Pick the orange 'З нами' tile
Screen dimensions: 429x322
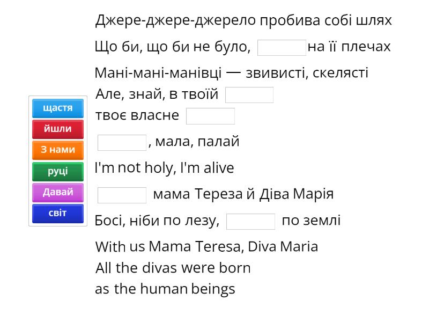[x=58, y=150]
